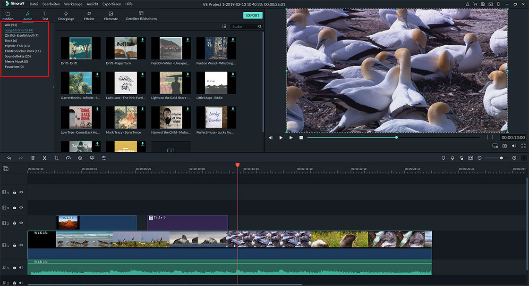Click the redo arrow icon
This screenshot has width=529, height=286.
click(x=21, y=158)
